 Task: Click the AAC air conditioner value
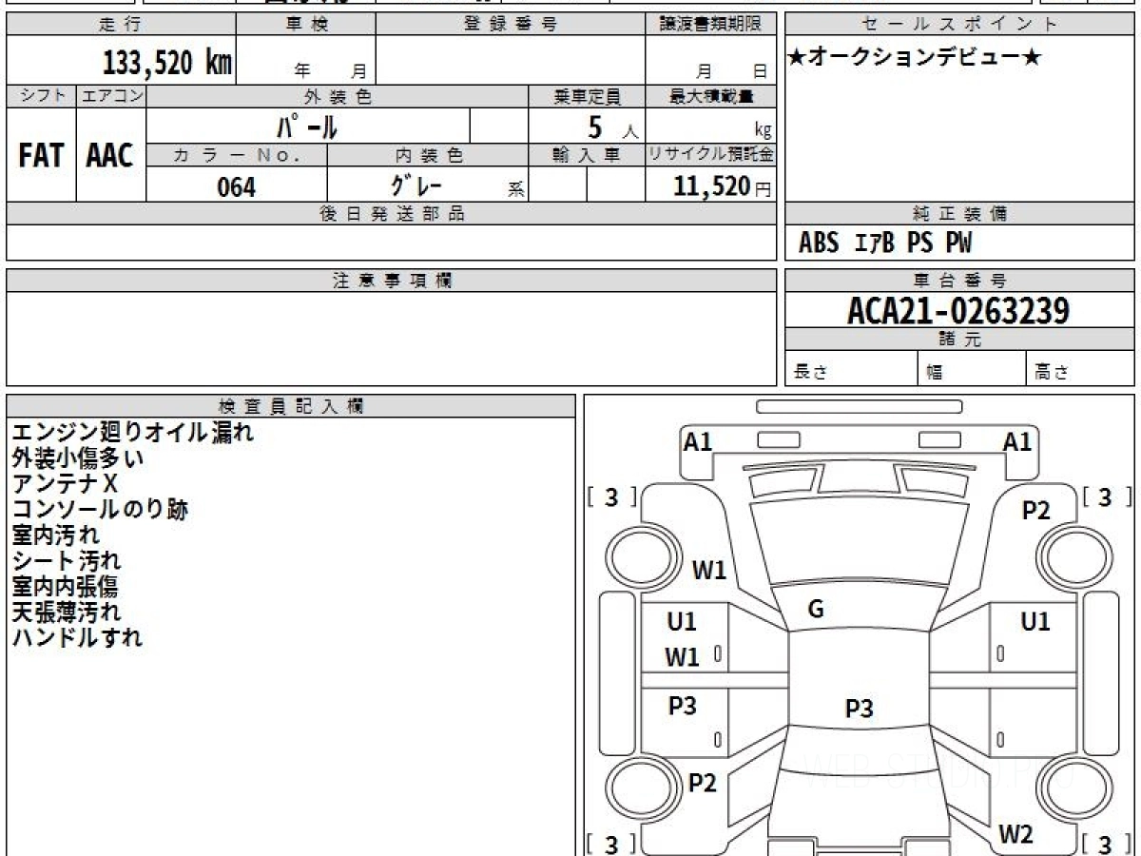coord(110,156)
